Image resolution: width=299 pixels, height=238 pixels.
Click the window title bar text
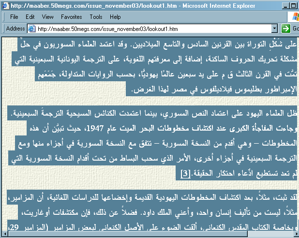121,5
